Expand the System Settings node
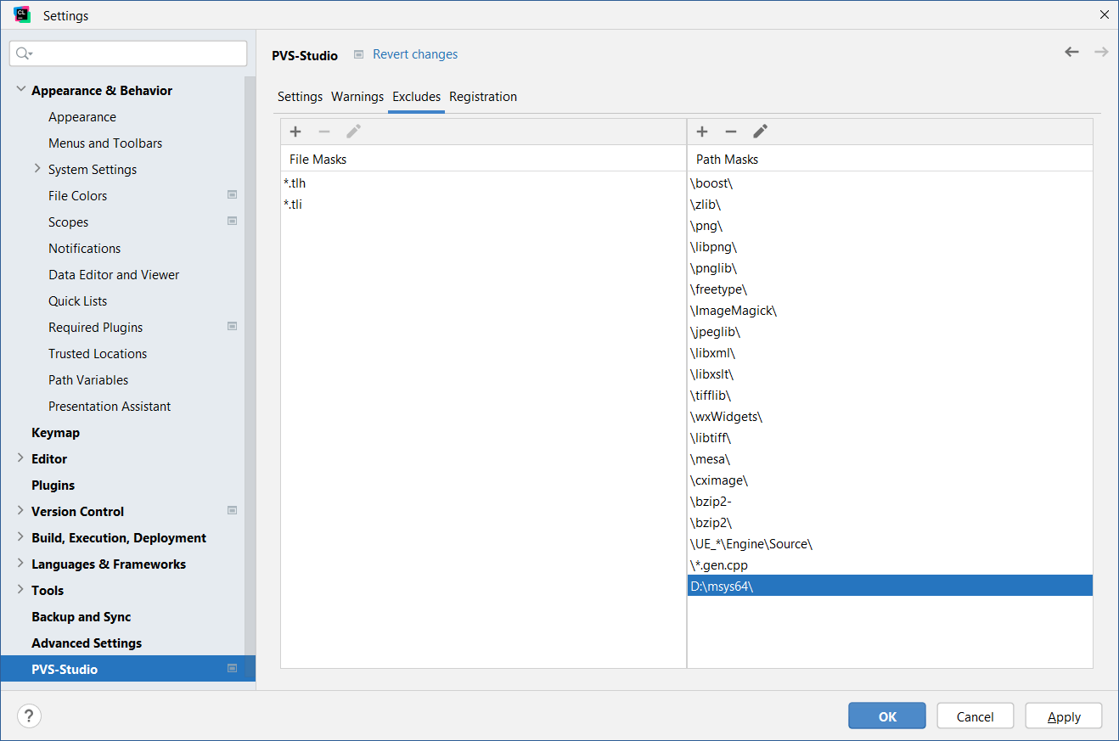 tap(37, 169)
